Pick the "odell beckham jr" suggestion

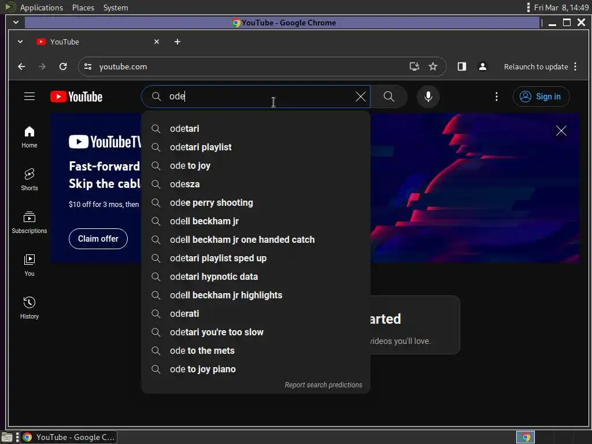tap(256, 221)
